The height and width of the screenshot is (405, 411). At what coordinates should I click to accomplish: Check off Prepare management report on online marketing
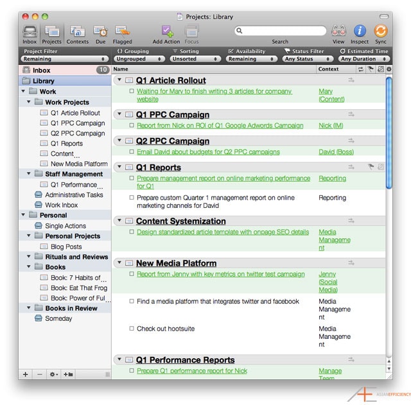coord(132,178)
